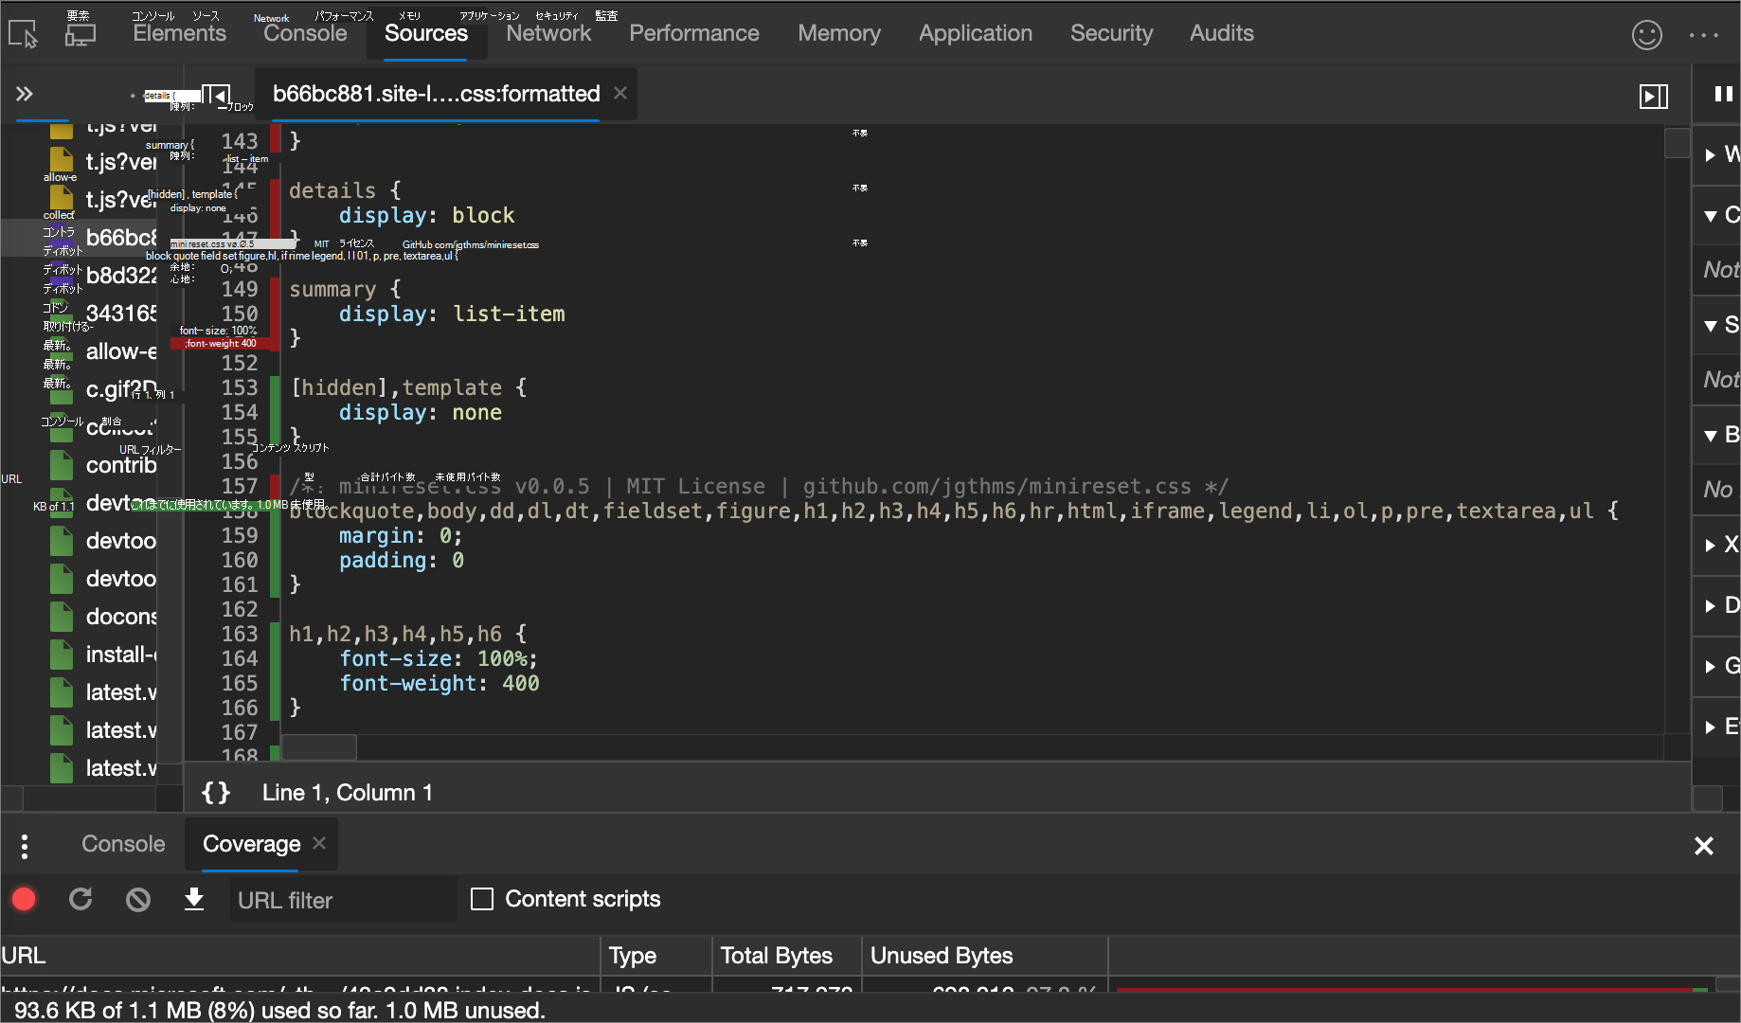Clear the collected coverage data
The width and height of the screenshot is (1741, 1023).
pyautogui.click(x=138, y=899)
